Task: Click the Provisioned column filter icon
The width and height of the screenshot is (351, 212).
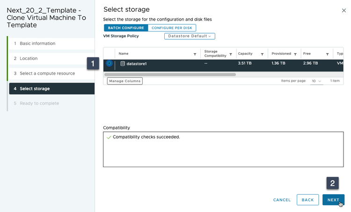Action: coord(295,54)
